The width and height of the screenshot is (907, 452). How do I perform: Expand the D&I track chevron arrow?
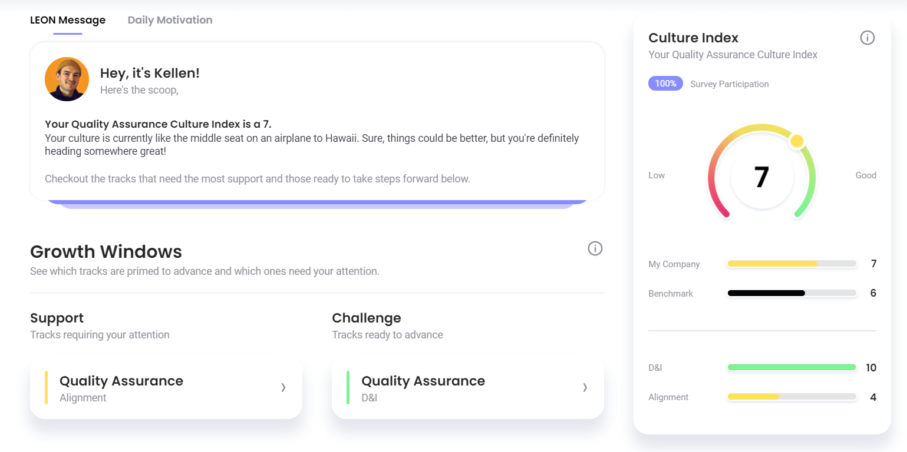point(585,387)
